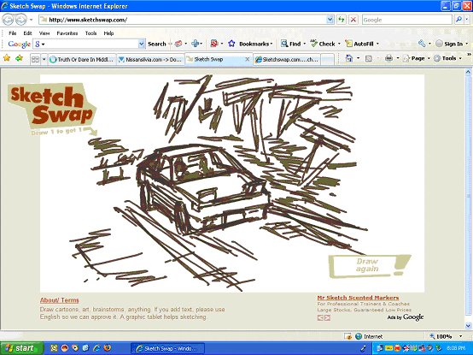The image size is (473, 355).
Task: Go forward with the browser Forward arrow
Action: [20, 20]
